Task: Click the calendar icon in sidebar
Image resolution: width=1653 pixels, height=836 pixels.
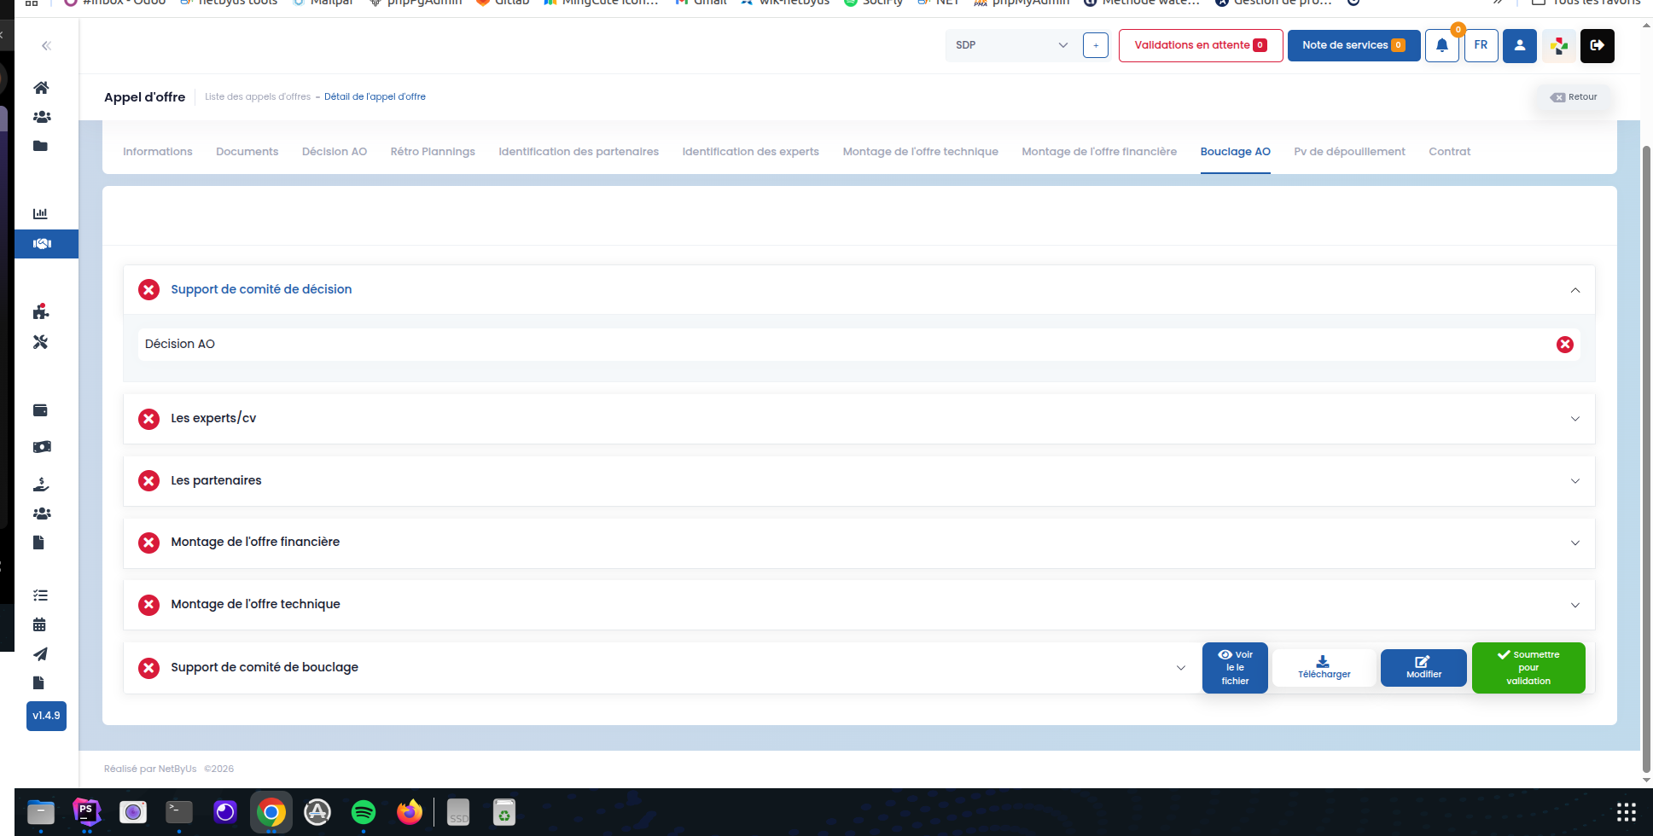Action: click(39, 624)
